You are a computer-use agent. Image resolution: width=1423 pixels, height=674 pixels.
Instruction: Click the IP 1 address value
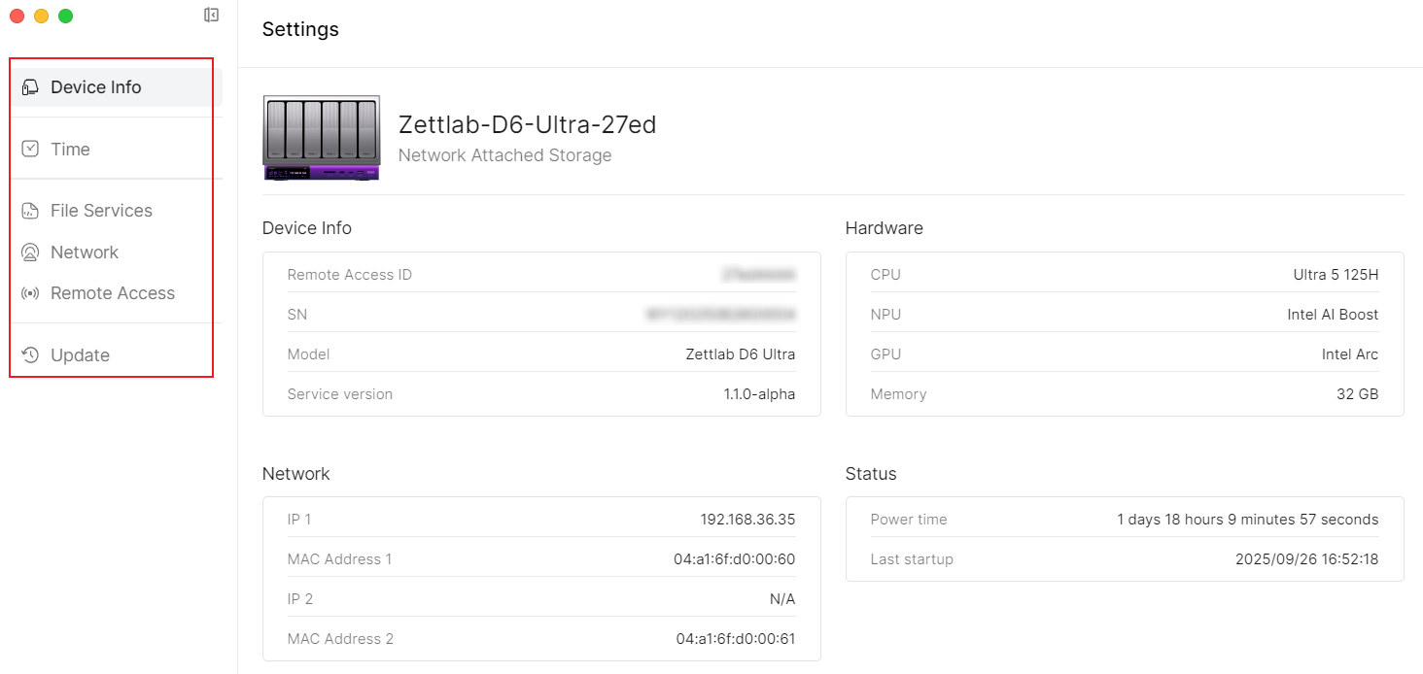[x=747, y=520]
